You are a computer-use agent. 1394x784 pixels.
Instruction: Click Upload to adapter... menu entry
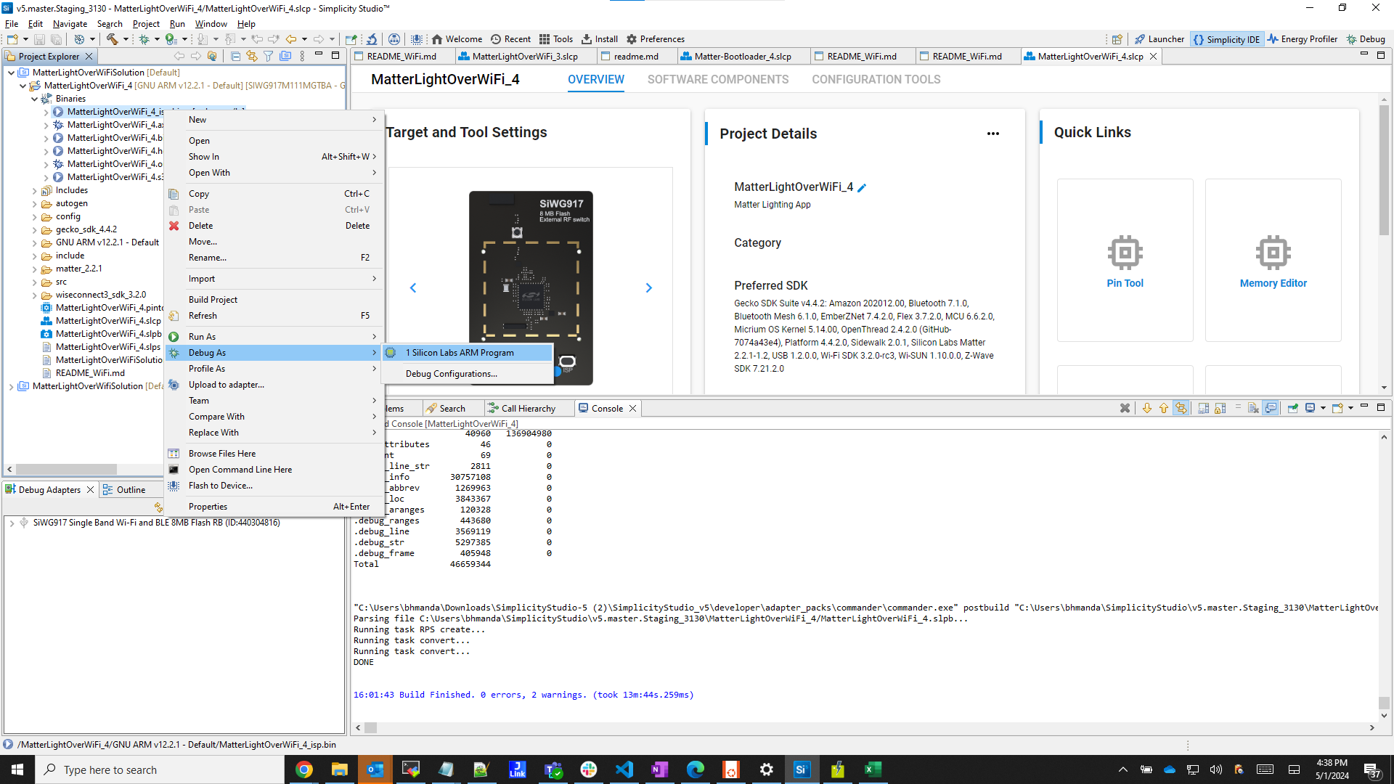pyautogui.click(x=274, y=385)
